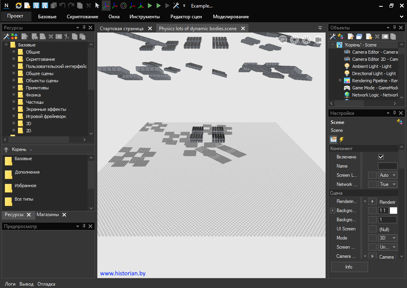The height and width of the screenshot is (288, 407).
Task: Click the monitor display icon in viewport overlay
Action: tap(283, 39)
